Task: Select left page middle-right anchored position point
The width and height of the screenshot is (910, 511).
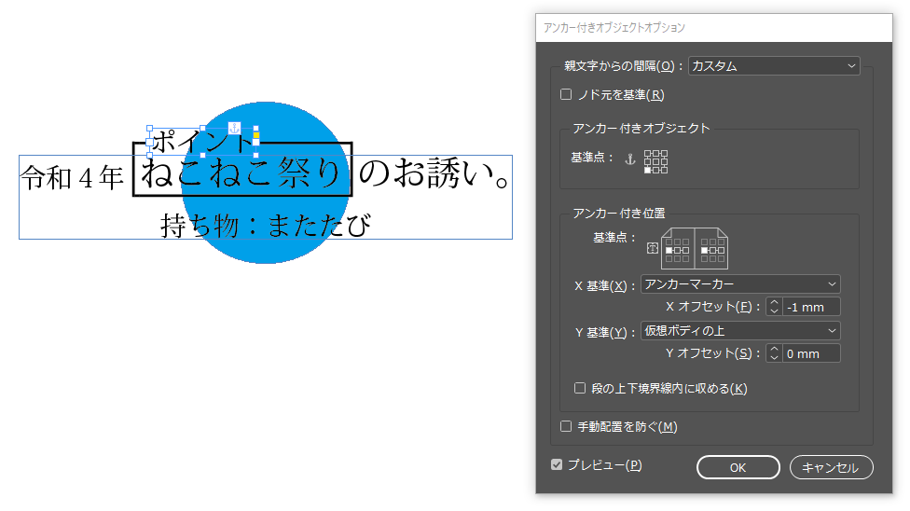Action: coord(686,250)
